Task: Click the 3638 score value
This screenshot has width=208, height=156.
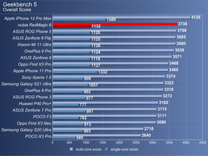Action: coord(179,50)
